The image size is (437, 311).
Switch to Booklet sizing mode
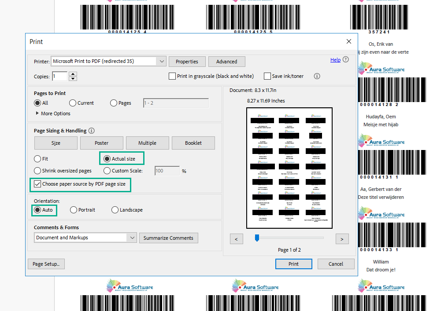[x=193, y=143]
